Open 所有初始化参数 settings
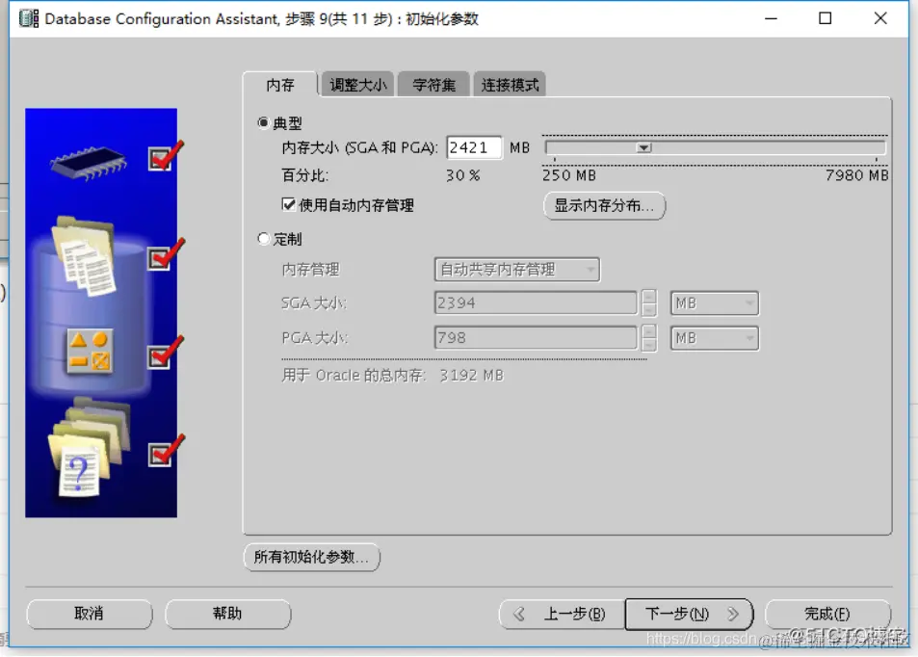Screen dimensions: 918x657 [310, 557]
